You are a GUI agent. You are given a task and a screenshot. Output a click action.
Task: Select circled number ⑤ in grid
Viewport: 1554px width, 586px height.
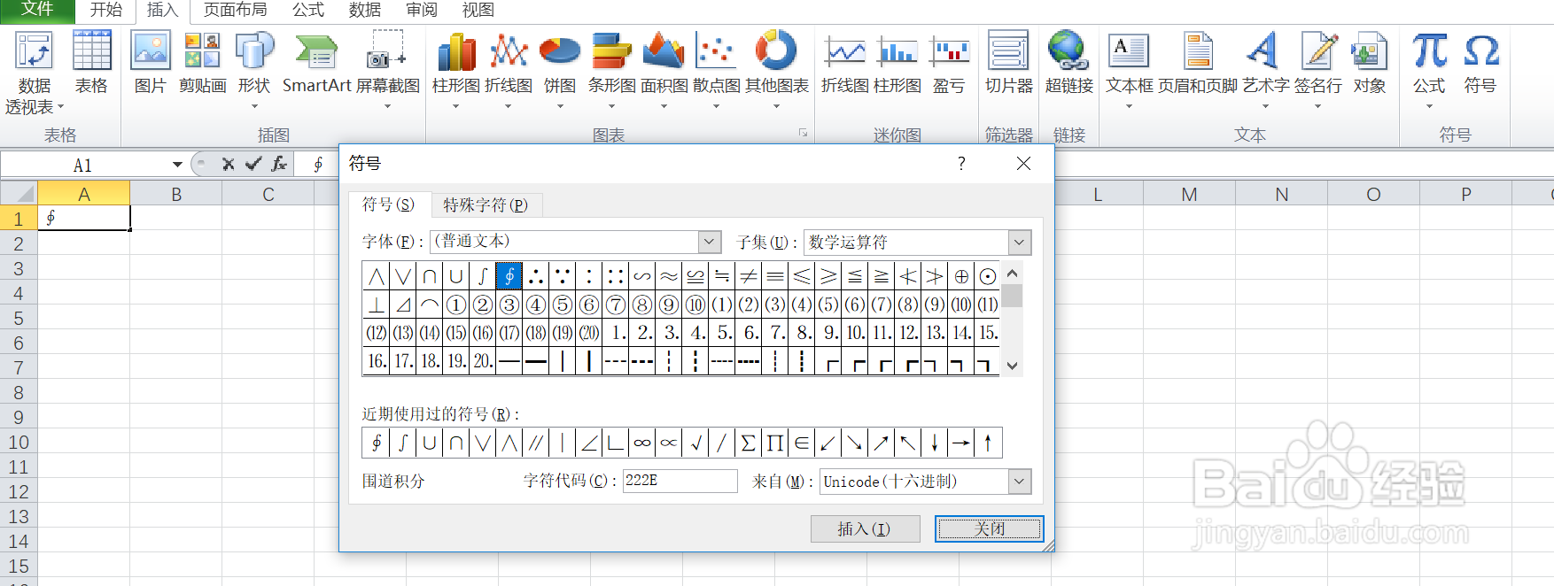click(563, 305)
